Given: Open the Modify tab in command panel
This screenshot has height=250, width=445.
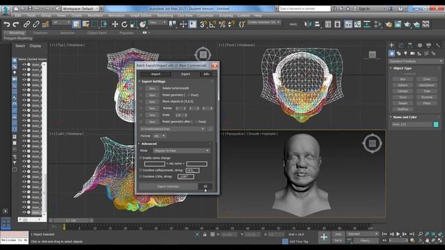Looking at the screenshot, I should click(x=400, y=45).
